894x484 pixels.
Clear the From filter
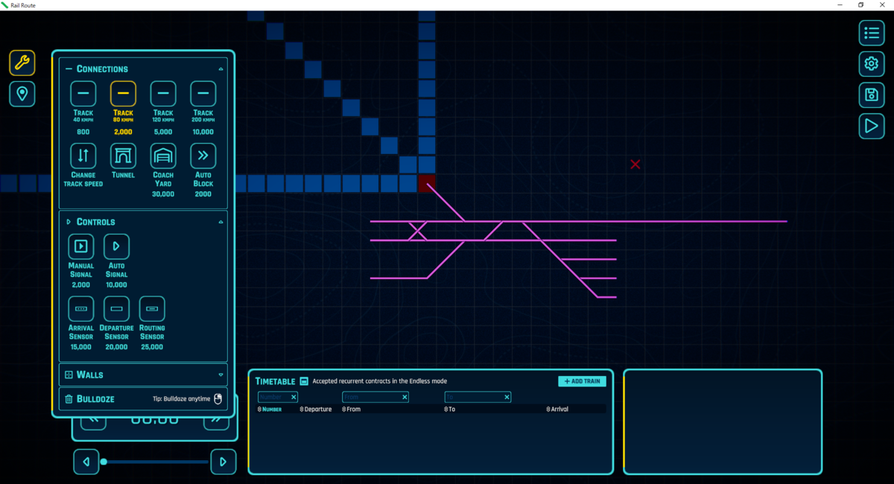(x=405, y=397)
